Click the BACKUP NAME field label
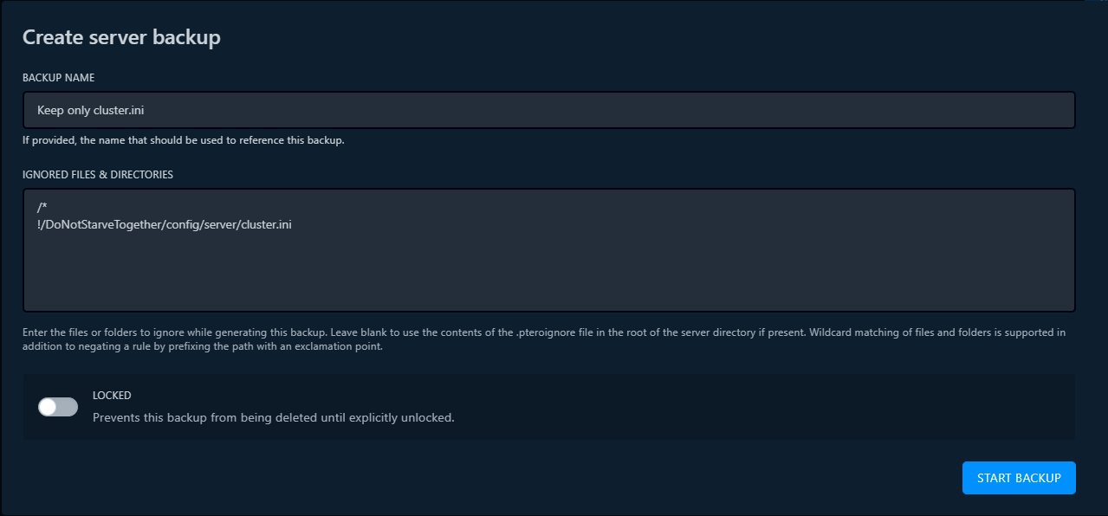Viewport: 1108px width, 516px height. pos(58,78)
